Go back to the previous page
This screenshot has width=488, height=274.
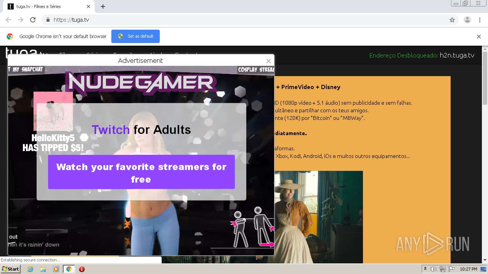click(8, 20)
